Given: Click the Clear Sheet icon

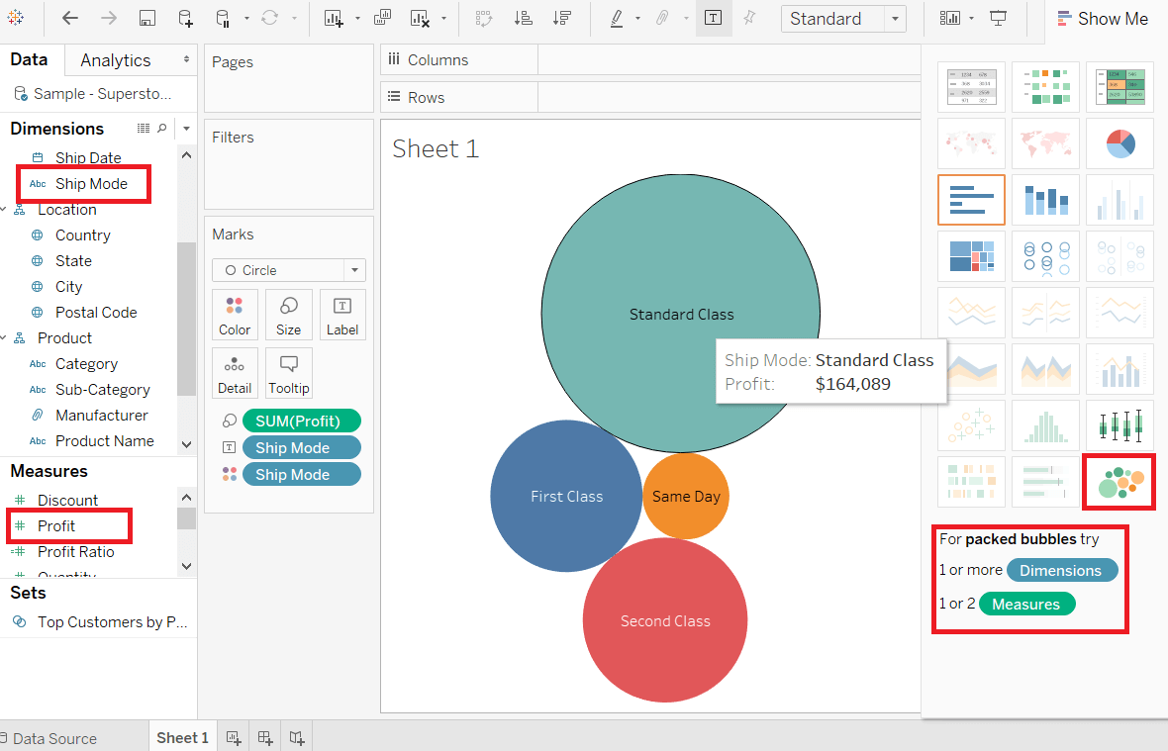Looking at the screenshot, I should [420, 18].
